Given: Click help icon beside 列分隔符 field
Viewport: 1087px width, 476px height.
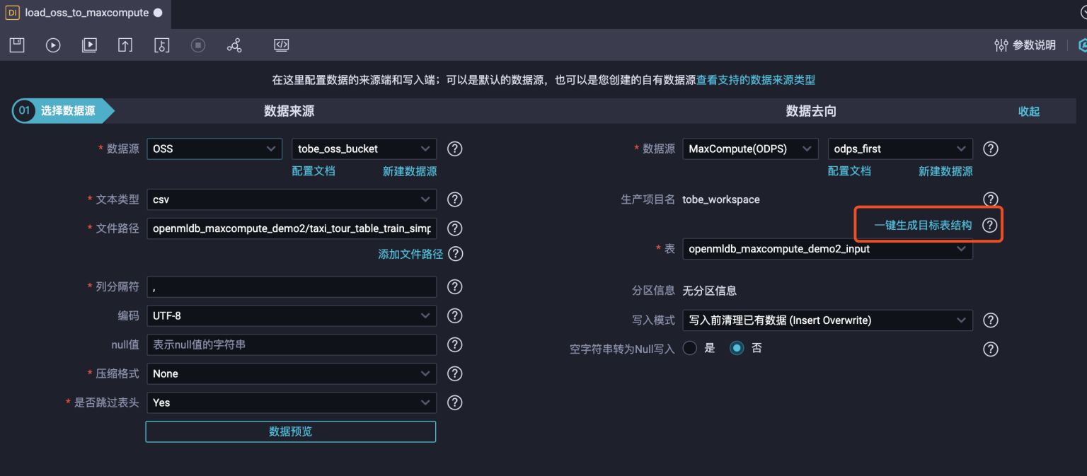Looking at the screenshot, I should pos(456,286).
